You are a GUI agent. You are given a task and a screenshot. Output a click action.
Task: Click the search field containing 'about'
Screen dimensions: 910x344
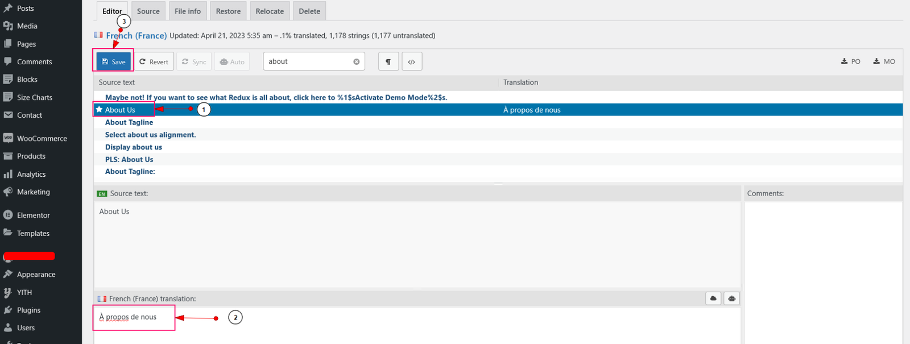tap(307, 61)
